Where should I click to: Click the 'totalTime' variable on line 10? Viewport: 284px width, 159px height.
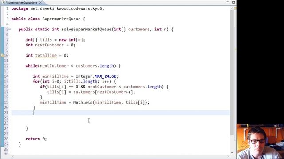pos(46,55)
